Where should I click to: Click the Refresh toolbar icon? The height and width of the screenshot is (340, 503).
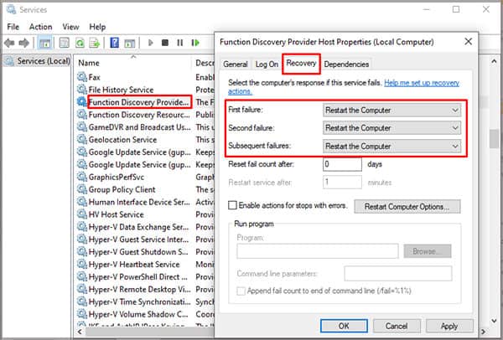[80, 43]
